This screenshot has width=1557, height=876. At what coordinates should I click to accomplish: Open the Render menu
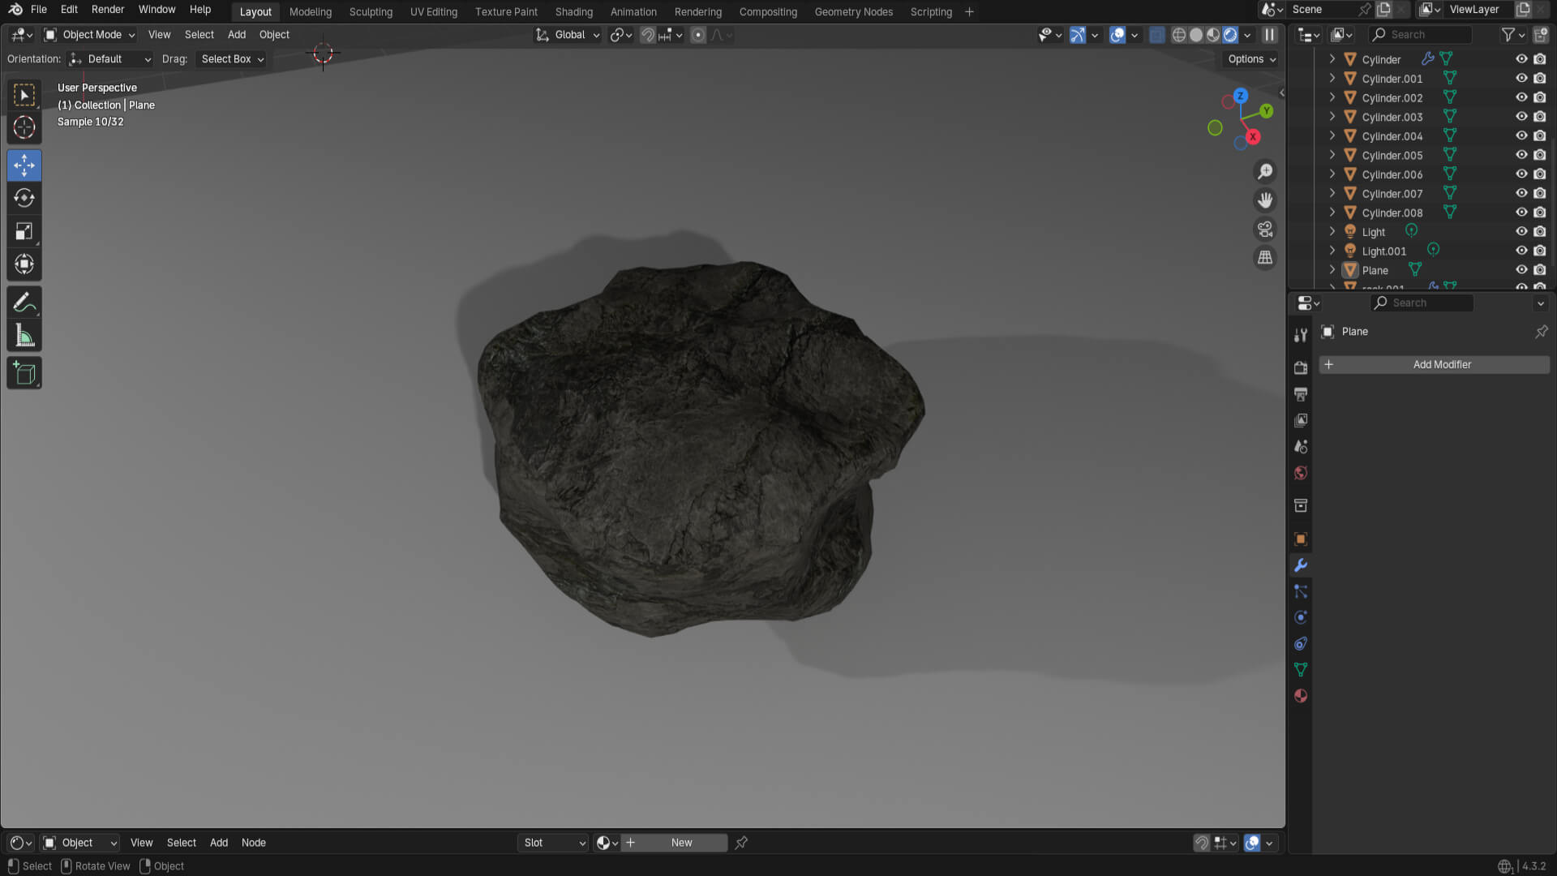[x=108, y=10]
